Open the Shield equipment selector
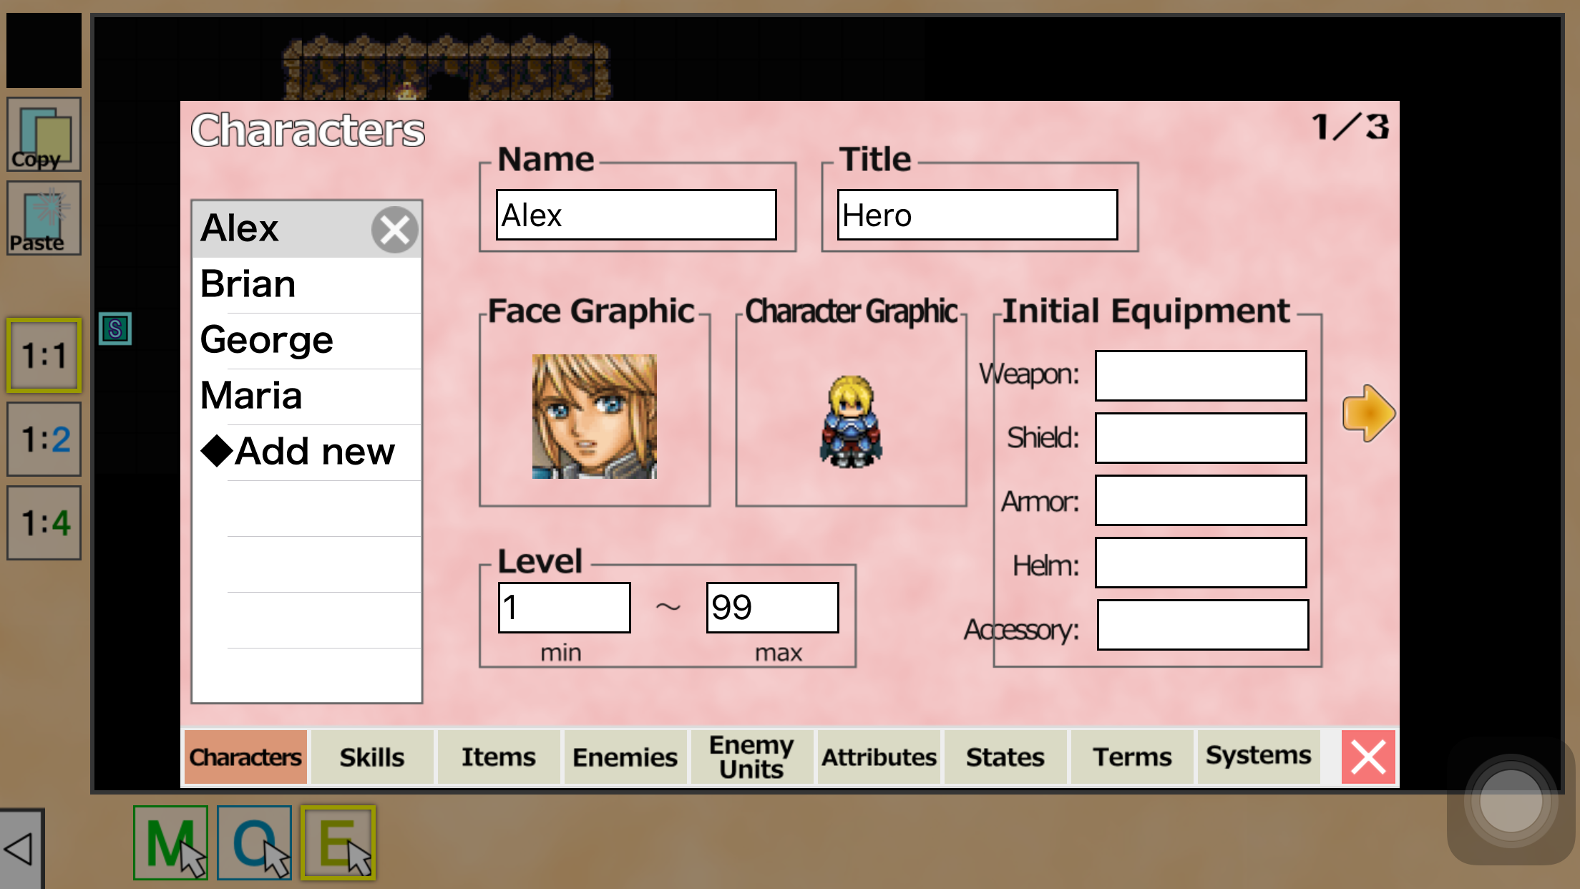Viewport: 1580px width, 889px height. click(x=1201, y=437)
